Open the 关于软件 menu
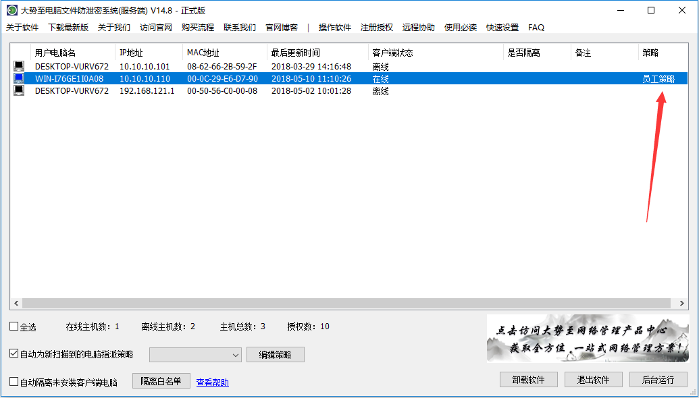Viewport: 699px width, 398px height. [22, 28]
